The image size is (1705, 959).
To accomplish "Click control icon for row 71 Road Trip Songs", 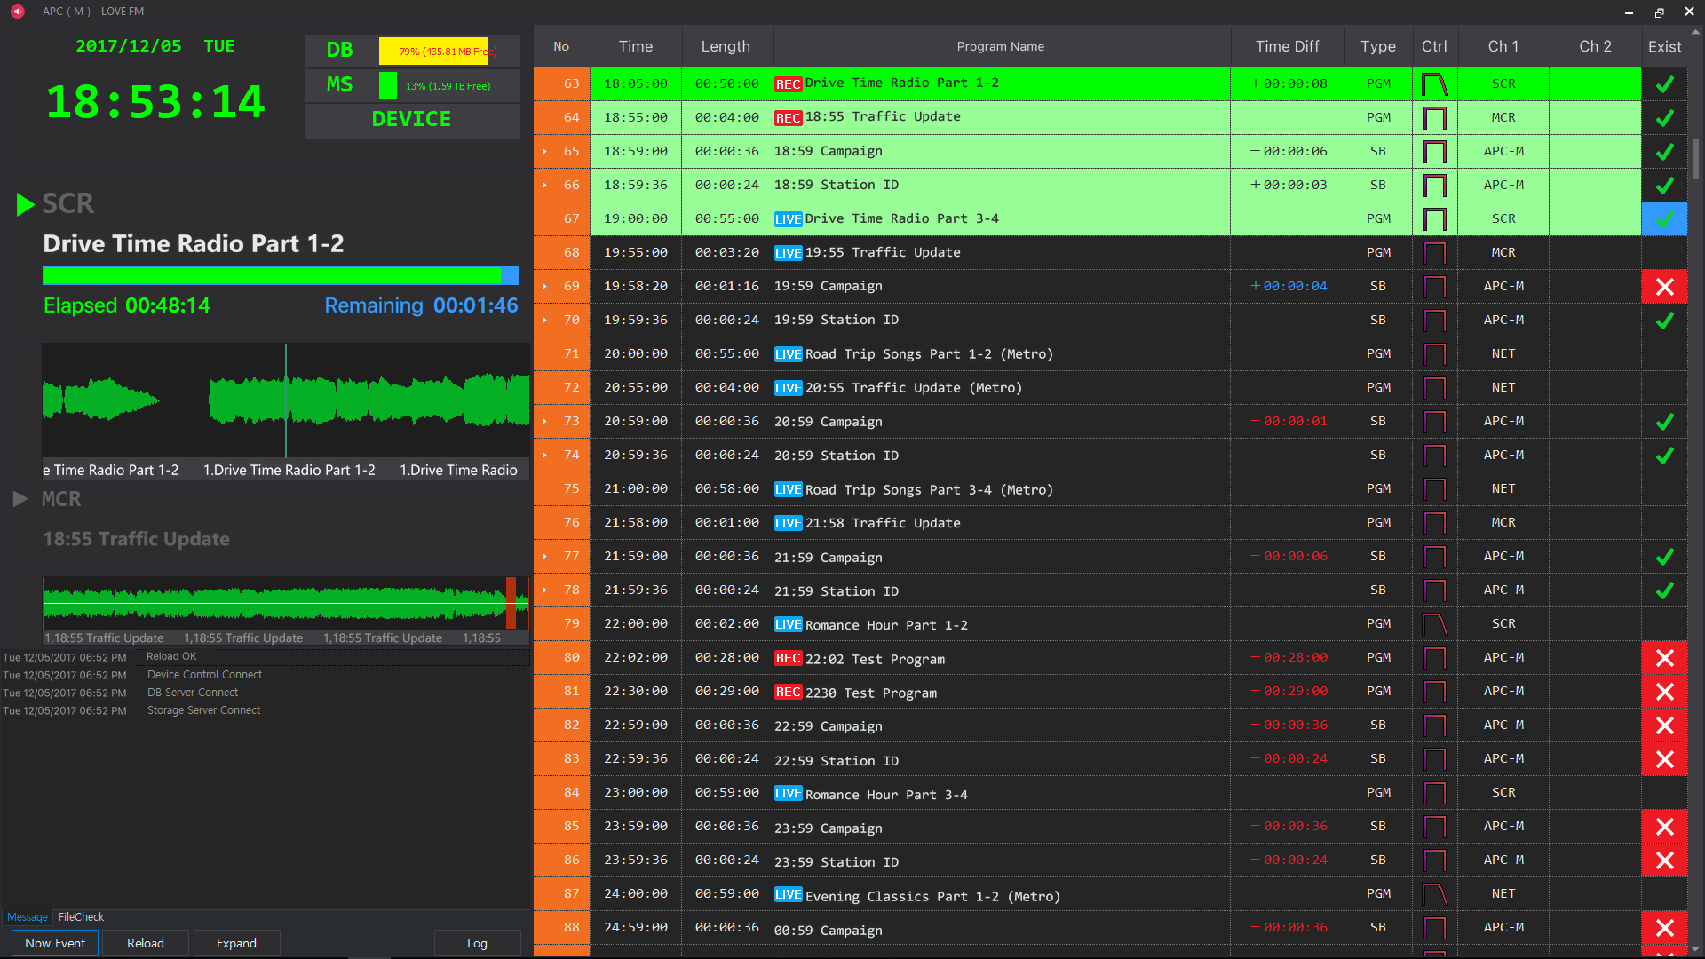I will click(1434, 354).
